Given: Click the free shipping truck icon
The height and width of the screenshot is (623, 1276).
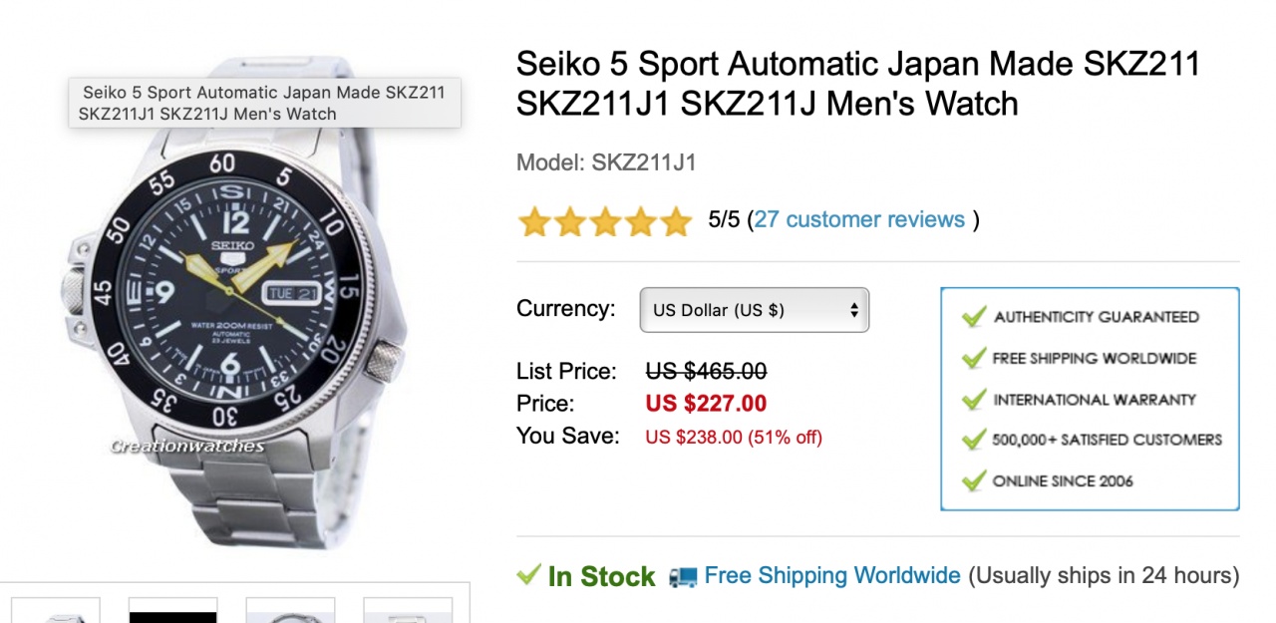Looking at the screenshot, I should click(x=683, y=576).
